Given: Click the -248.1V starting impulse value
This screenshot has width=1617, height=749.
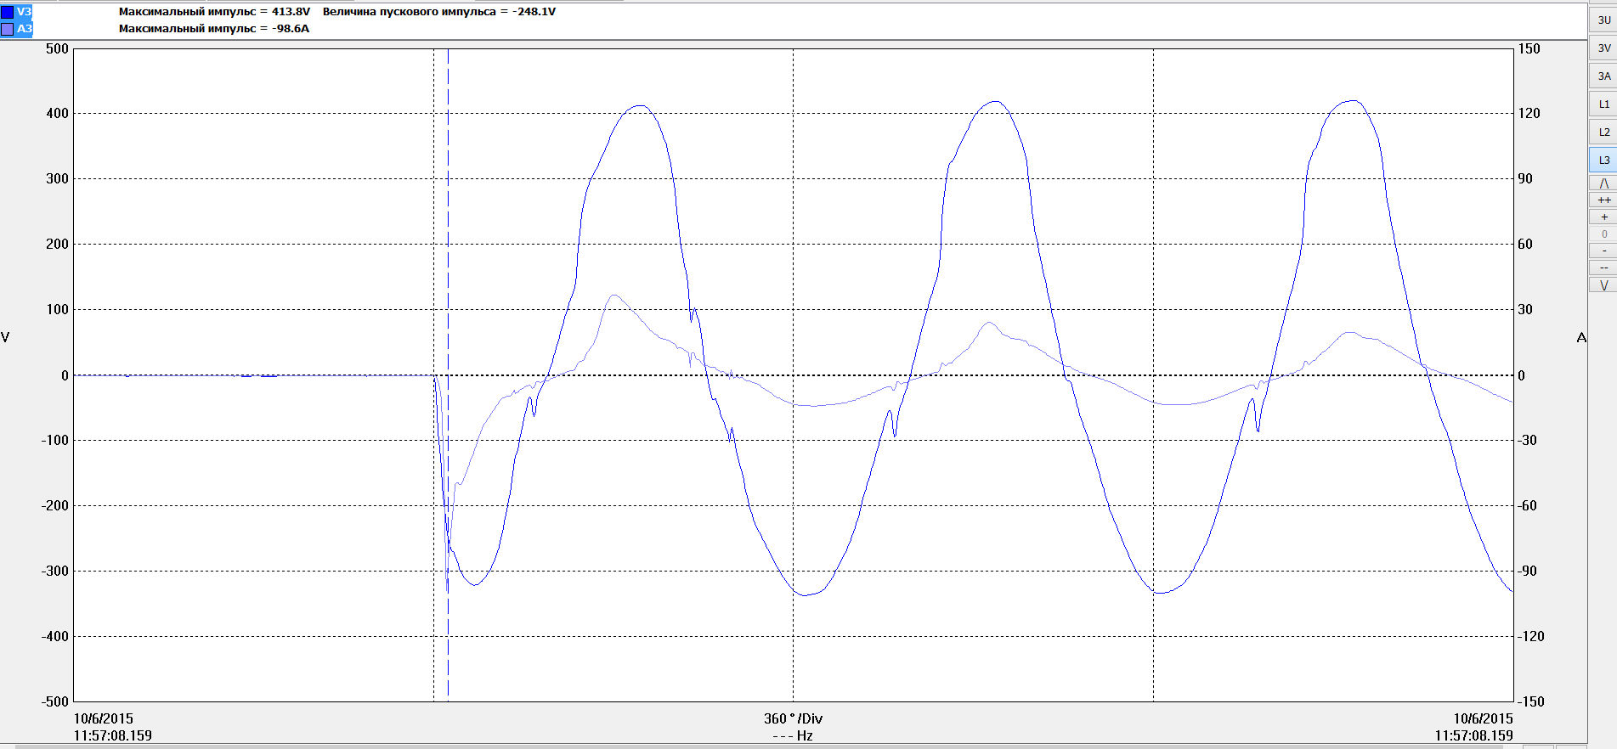Looking at the screenshot, I should 534,12.
